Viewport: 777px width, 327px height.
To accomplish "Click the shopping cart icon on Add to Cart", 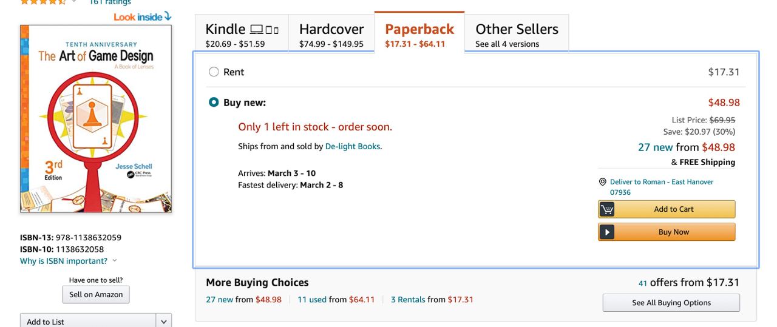I will pos(607,209).
